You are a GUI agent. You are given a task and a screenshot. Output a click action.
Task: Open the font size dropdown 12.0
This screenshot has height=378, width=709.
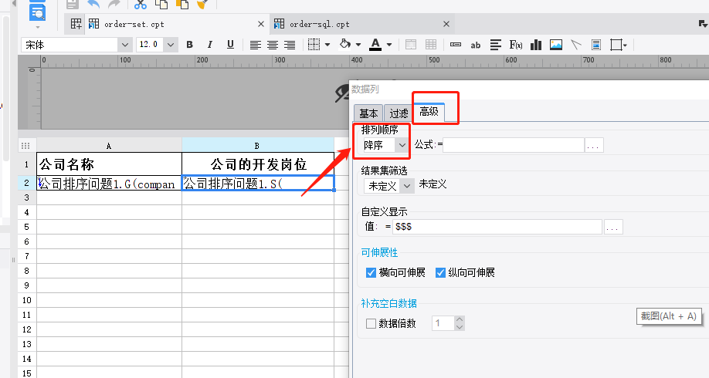[x=171, y=45]
